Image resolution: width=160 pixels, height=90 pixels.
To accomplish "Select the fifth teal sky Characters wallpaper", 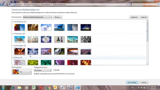I will point(72,39).
